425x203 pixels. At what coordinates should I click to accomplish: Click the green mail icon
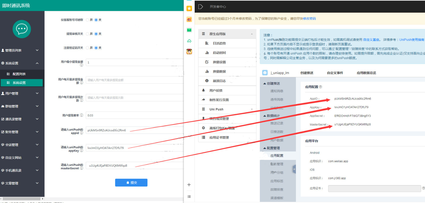[189, 30]
